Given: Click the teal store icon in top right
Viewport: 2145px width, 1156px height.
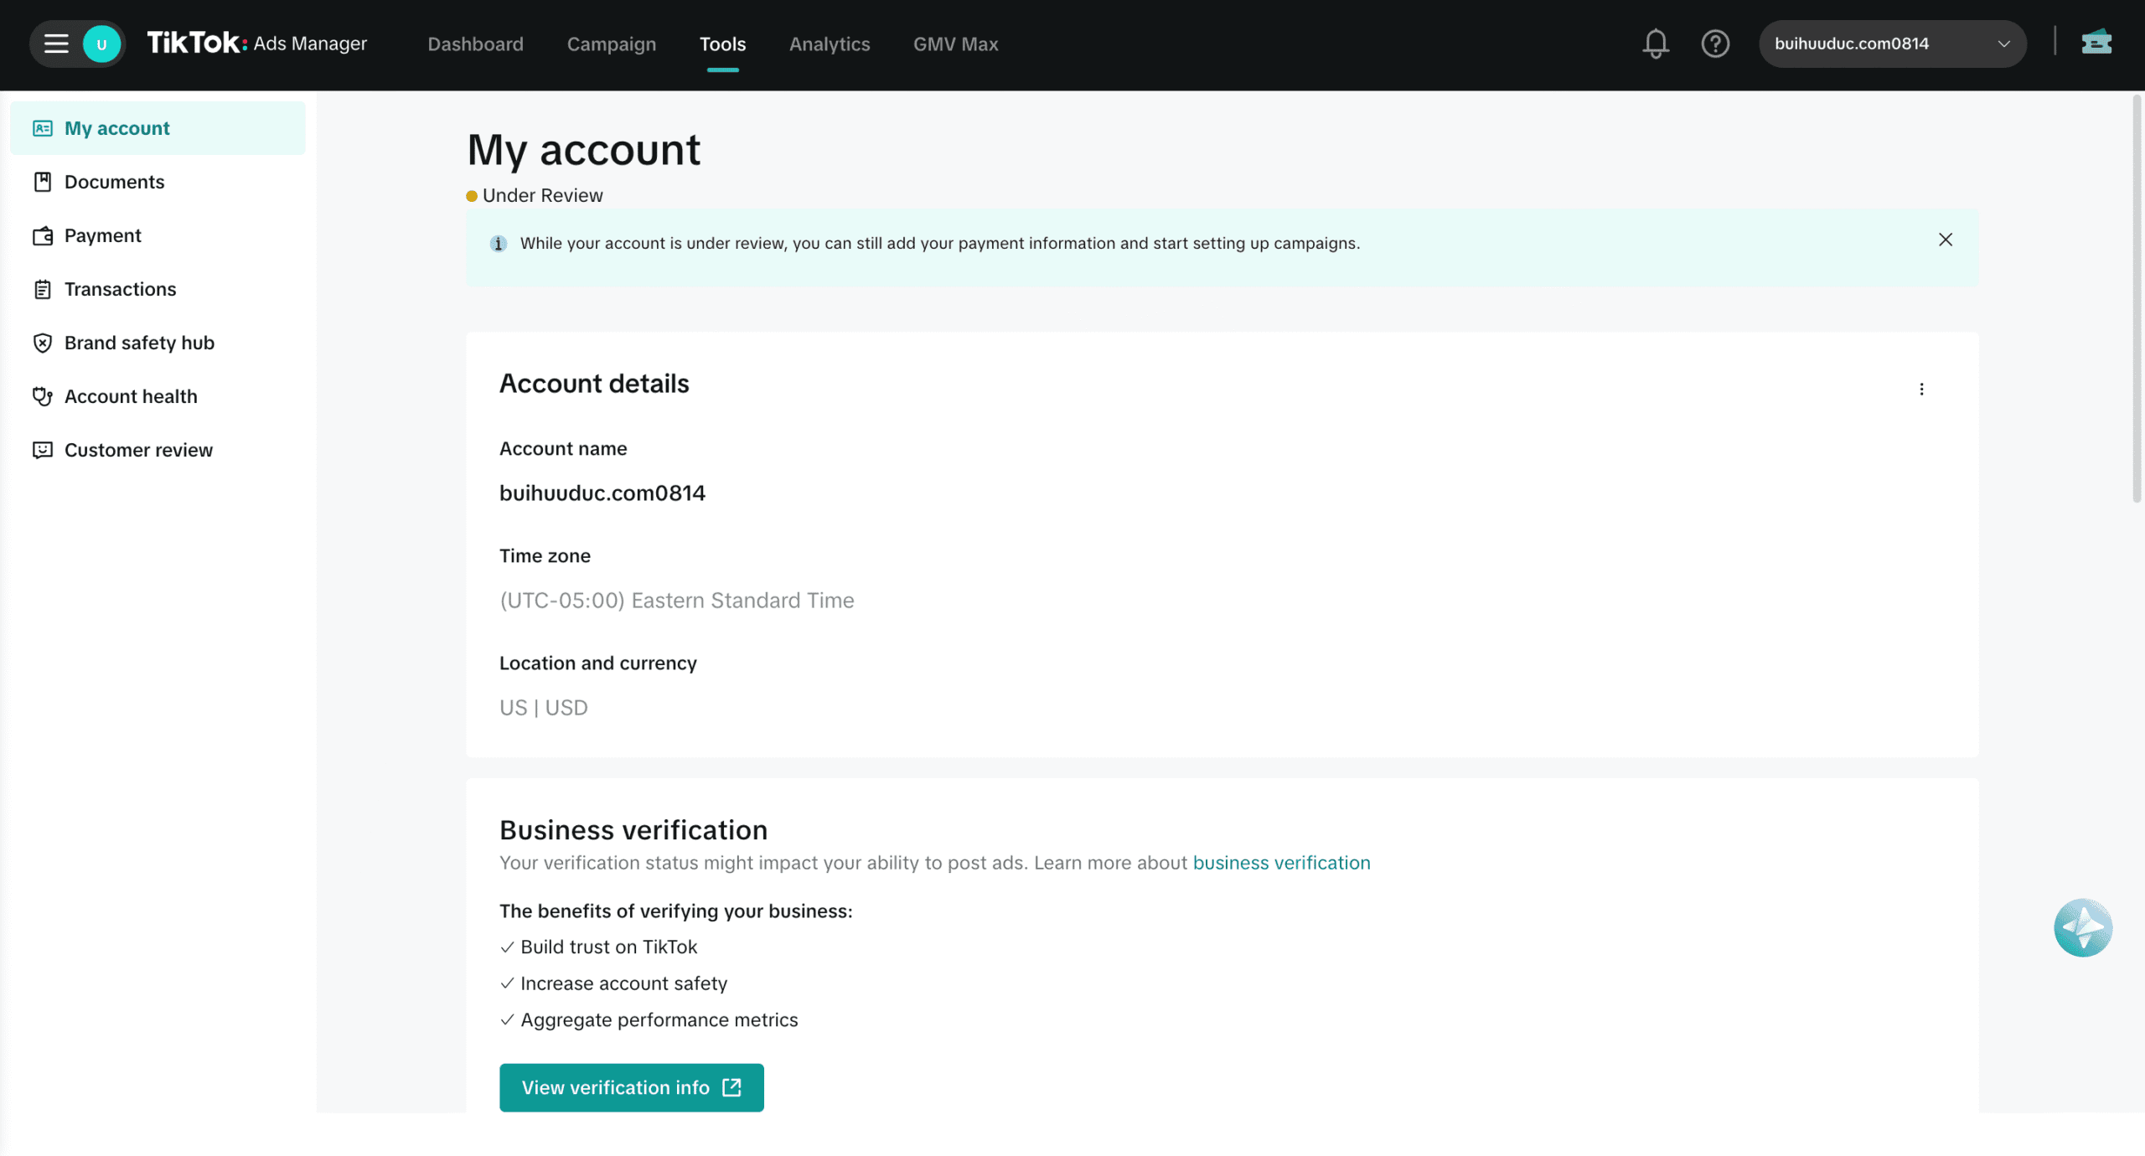Looking at the screenshot, I should (2096, 42).
